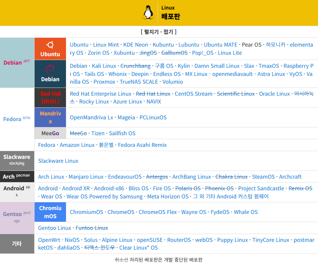318x263 pixels.
Task: Open the Linux Mint link
Action: 106,45
